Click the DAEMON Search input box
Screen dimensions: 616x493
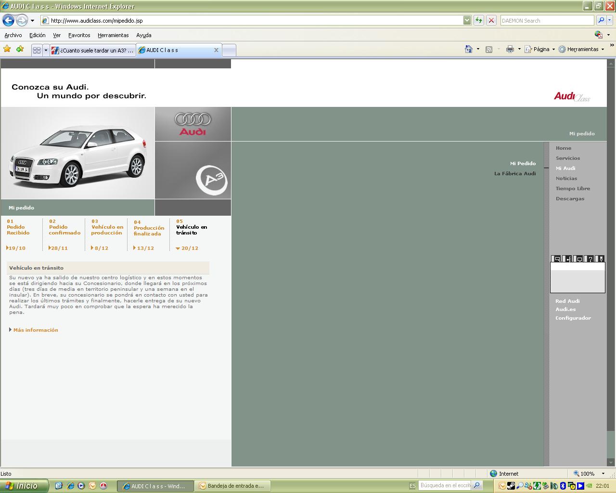(x=547, y=20)
